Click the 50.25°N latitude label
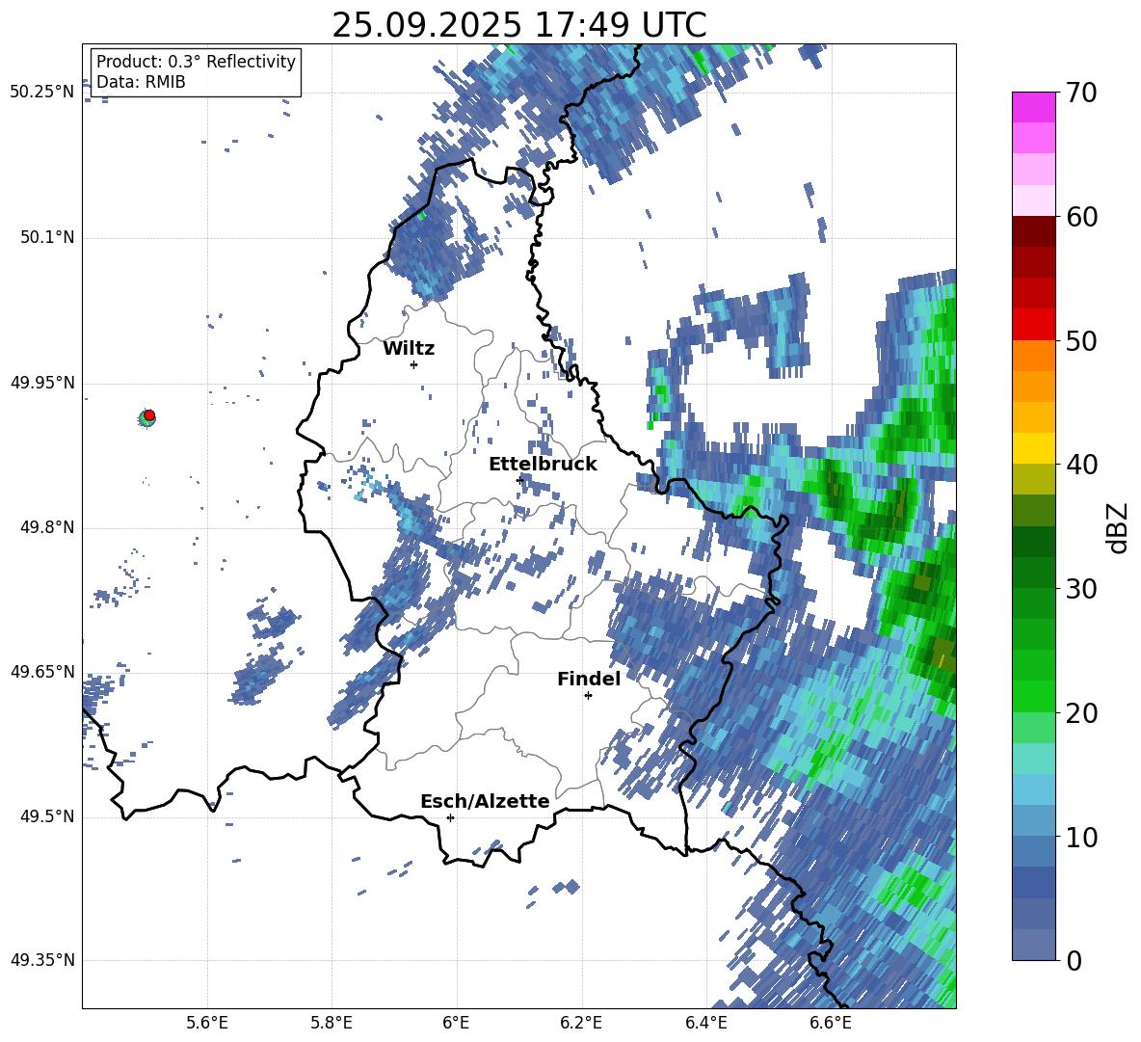This screenshot has width=1141, height=1042. pyautogui.click(x=42, y=93)
